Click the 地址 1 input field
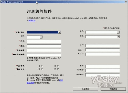The height and width of the screenshot is (93, 128). [102, 50]
